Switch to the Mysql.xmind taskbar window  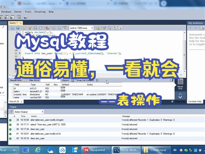[x=96, y=150]
